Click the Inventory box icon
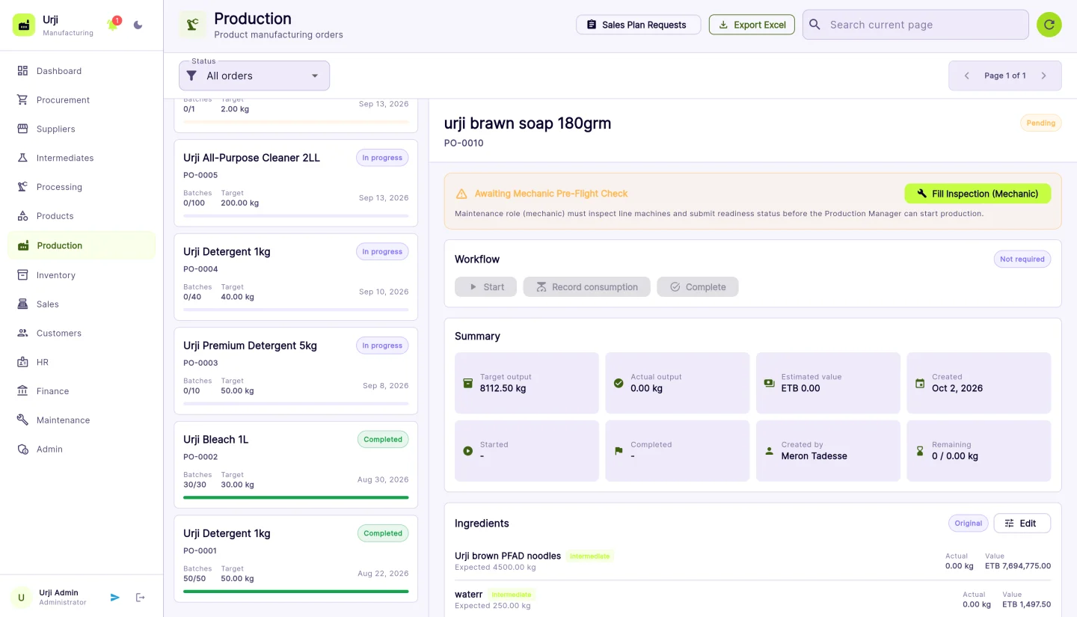This screenshot has width=1077, height=617. (x=22, y=275)
